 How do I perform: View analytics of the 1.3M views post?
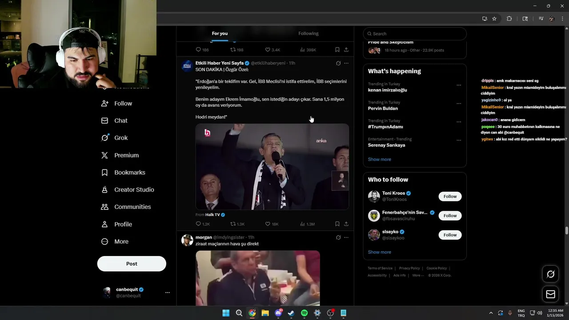[307, 224]
